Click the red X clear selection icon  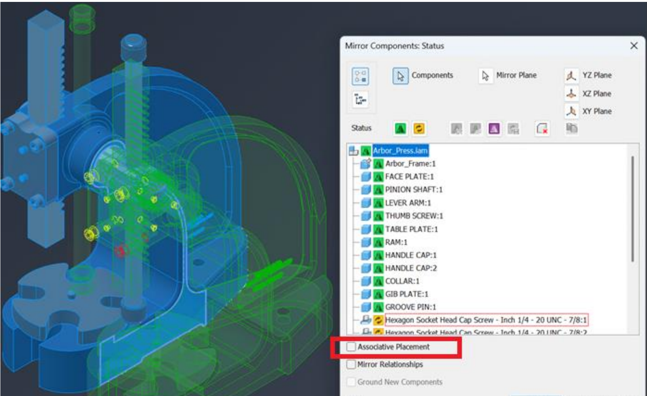[x=542, y=128]
